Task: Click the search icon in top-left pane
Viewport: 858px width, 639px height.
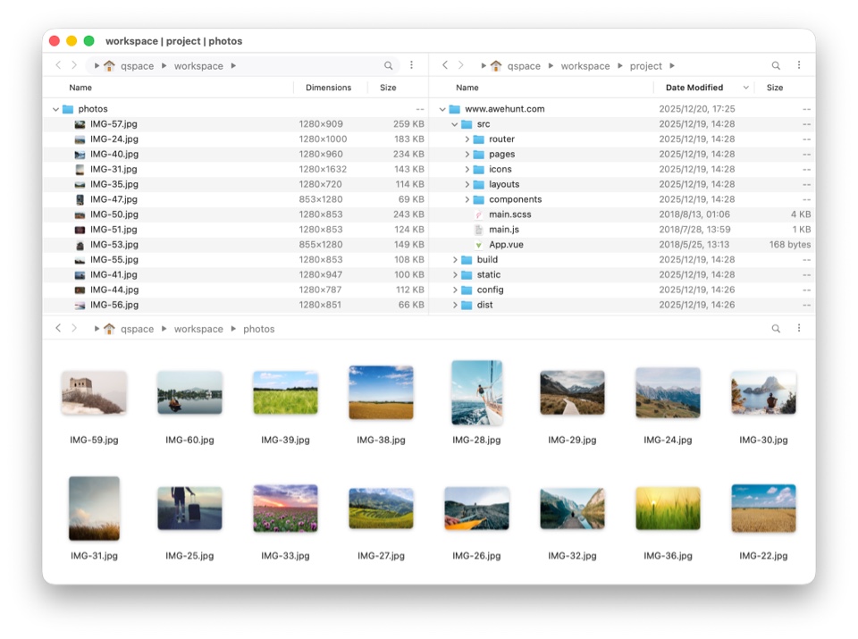Action: pyautogui.click(x=388, y=65)
